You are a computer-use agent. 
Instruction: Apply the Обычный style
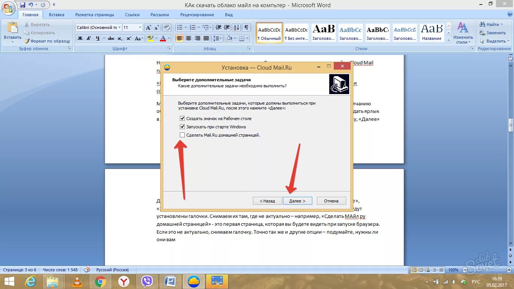point(269,33)
